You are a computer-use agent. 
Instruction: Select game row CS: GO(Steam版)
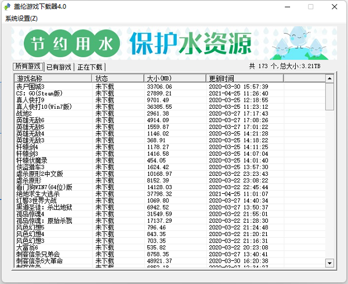tap(170, 93)
